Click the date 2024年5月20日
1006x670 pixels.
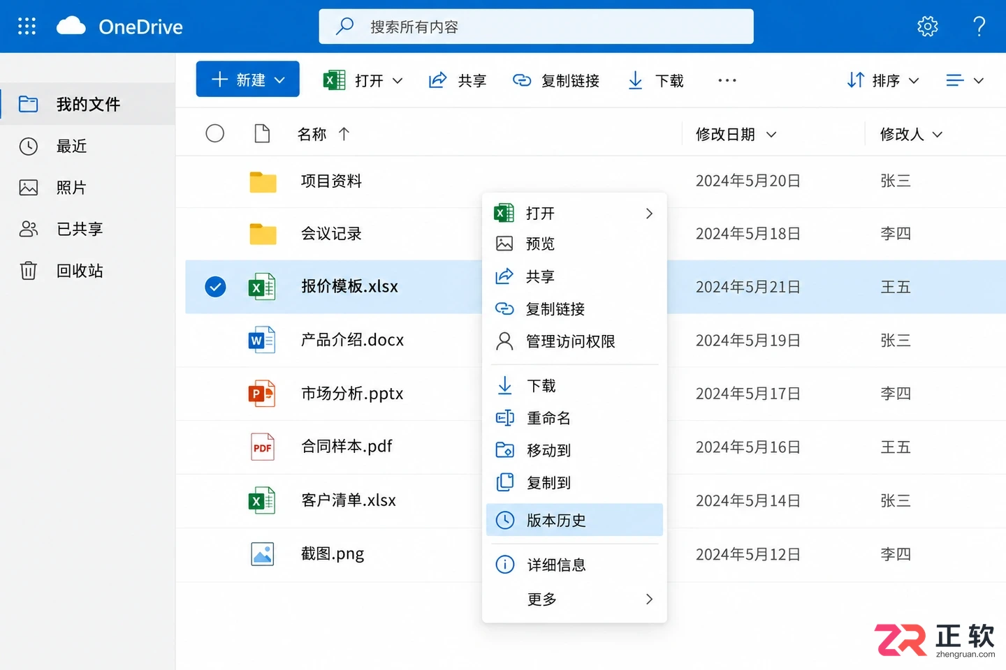[748, 181]
